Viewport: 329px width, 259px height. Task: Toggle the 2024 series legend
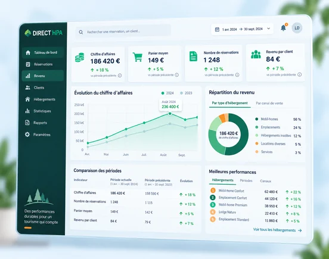[167, 93]
